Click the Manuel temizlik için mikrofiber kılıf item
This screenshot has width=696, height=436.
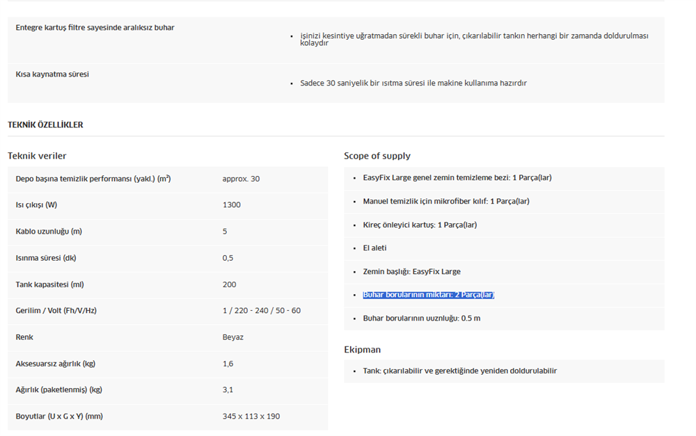(x=446, y=202)
